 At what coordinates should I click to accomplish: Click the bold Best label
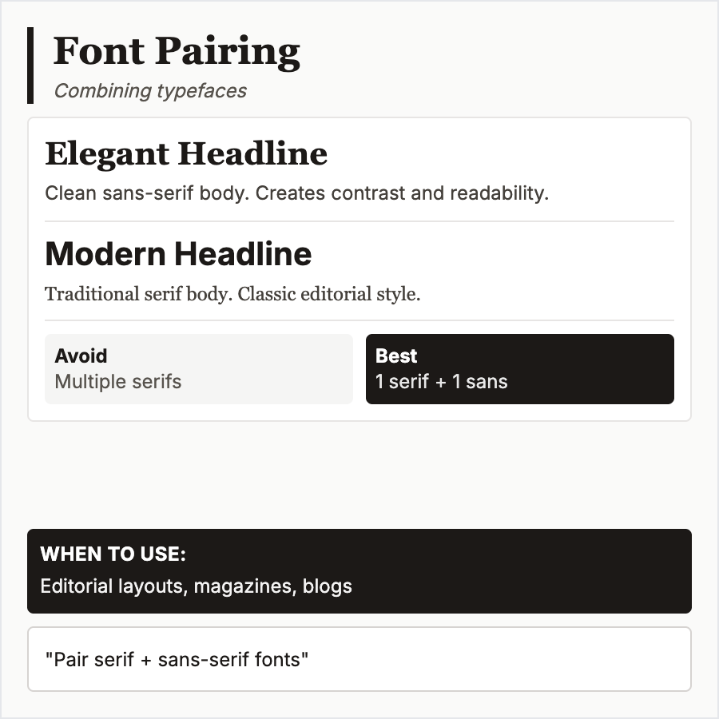pyautogui.click(x=396, y=356)
